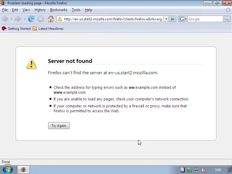
Task: Open the Tools menu
Action: 76,10
